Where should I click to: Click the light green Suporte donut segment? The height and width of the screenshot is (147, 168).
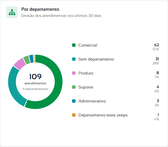(x=27, y=60)
